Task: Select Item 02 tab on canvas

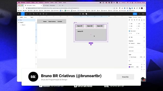Action: click(x=90, y=26)
